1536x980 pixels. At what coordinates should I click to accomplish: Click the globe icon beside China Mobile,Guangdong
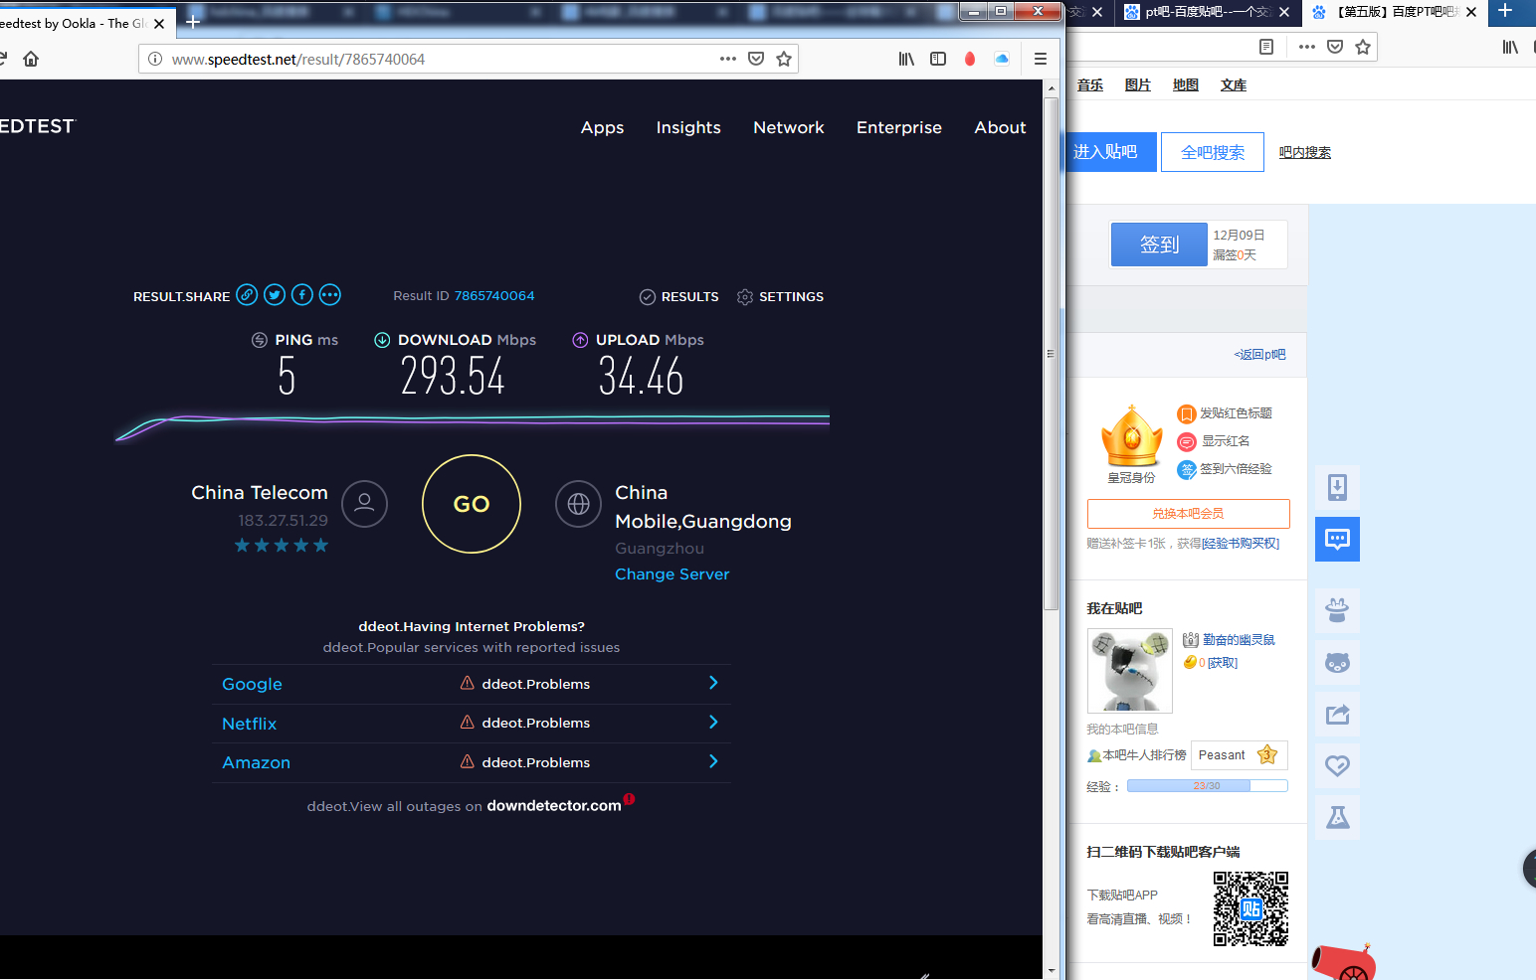tap(578, 504)
